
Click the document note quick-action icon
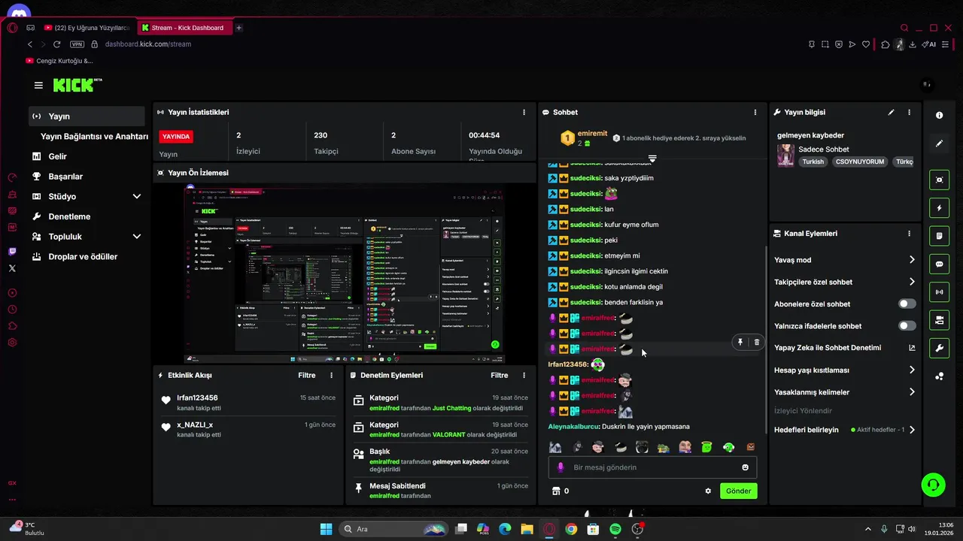939,236
